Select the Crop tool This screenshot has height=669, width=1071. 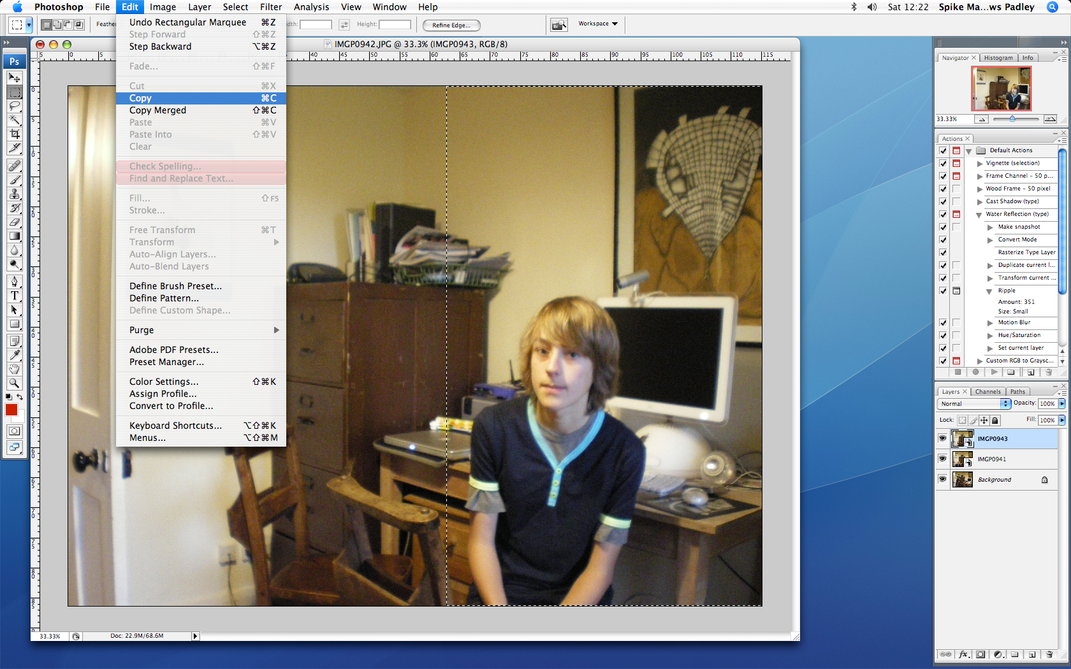tap(15, 134)
